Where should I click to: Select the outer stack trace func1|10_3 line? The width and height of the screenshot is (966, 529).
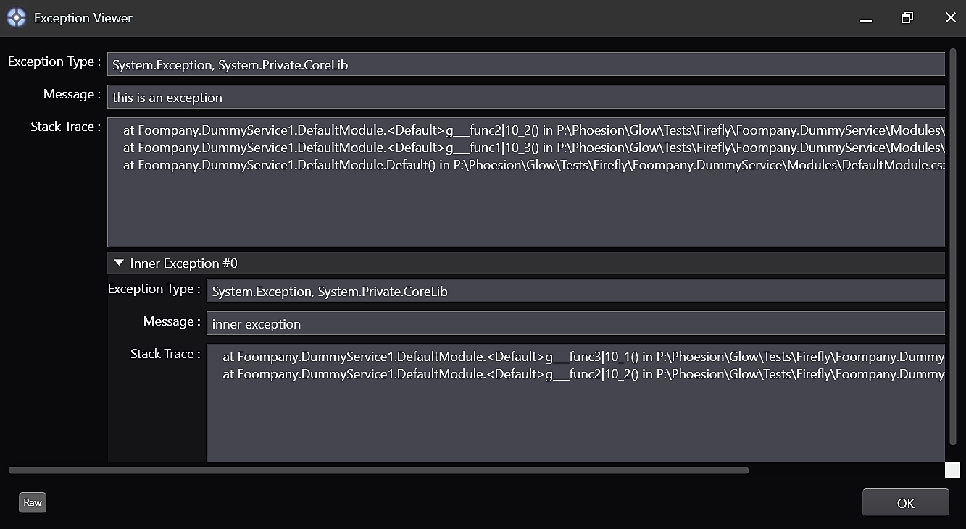tap(534, 148)
